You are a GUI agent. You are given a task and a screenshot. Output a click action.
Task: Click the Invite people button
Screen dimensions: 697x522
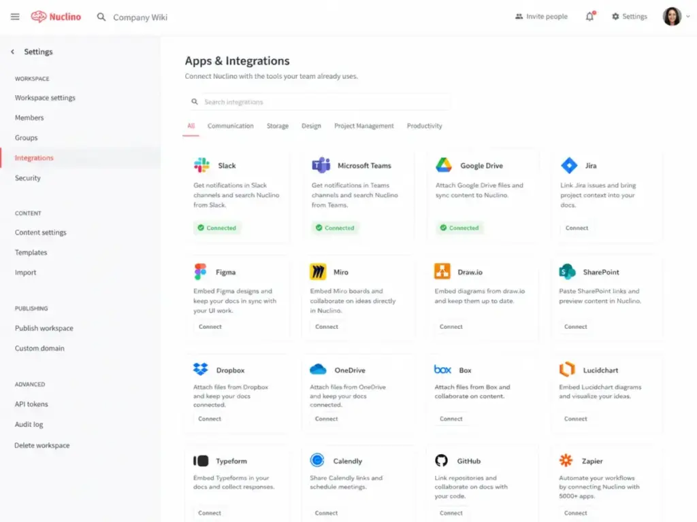point(541,16)
